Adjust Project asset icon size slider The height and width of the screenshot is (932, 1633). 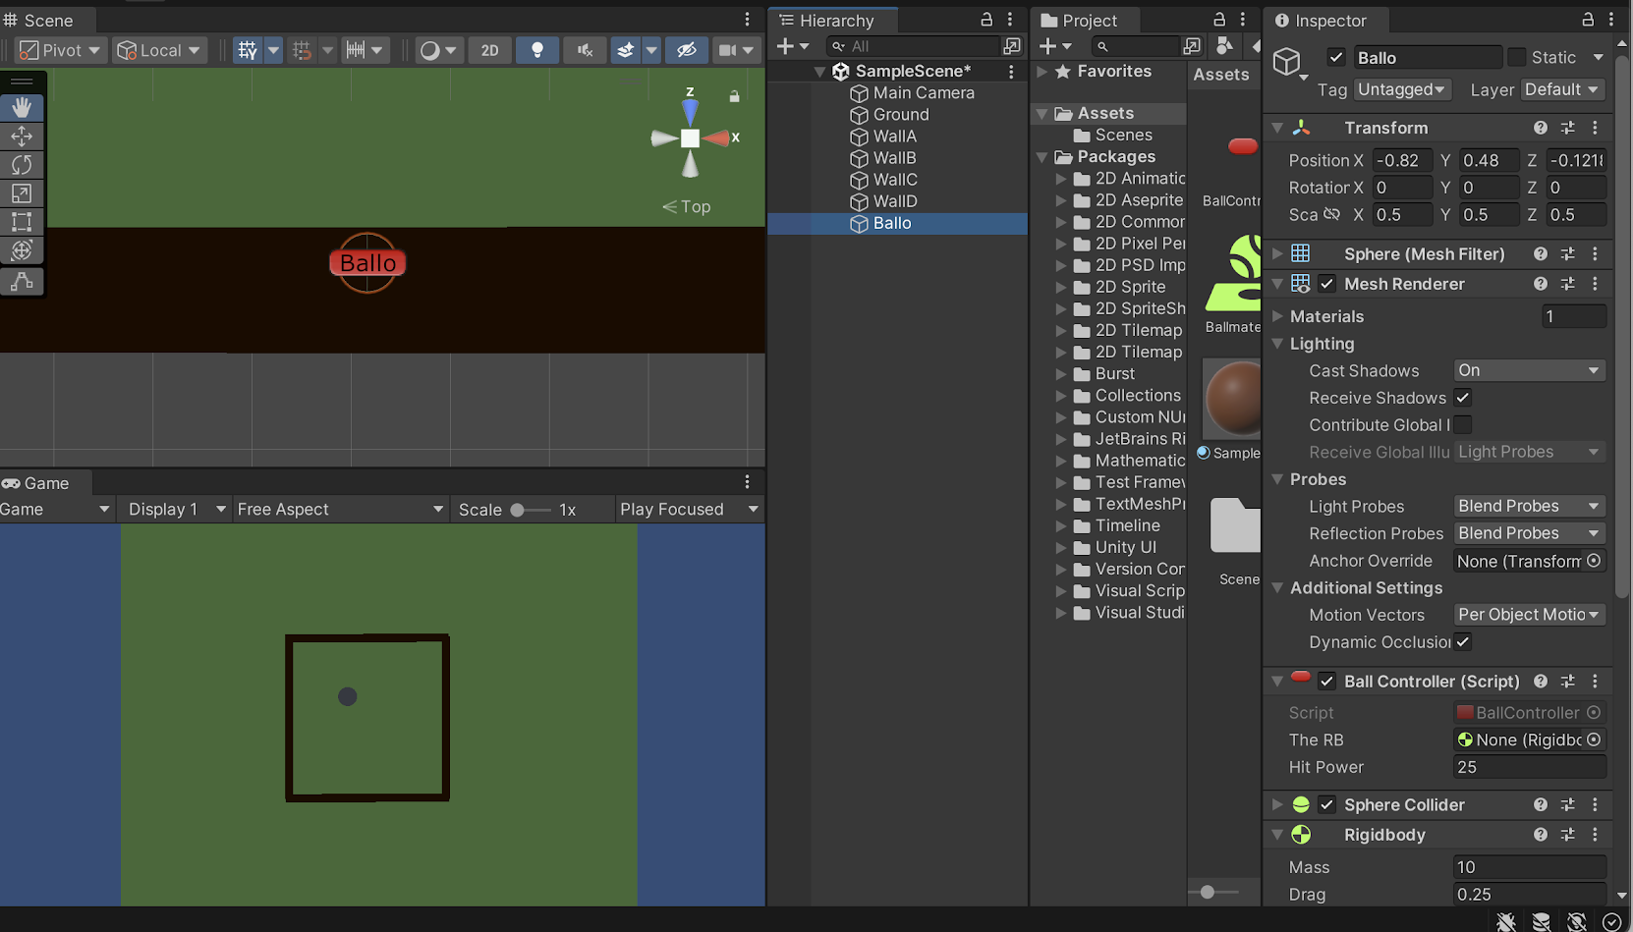tap(1213, 892)
